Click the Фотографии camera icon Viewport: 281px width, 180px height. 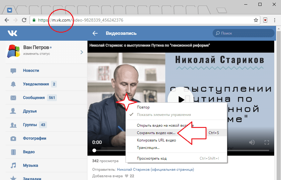(13, 138)
